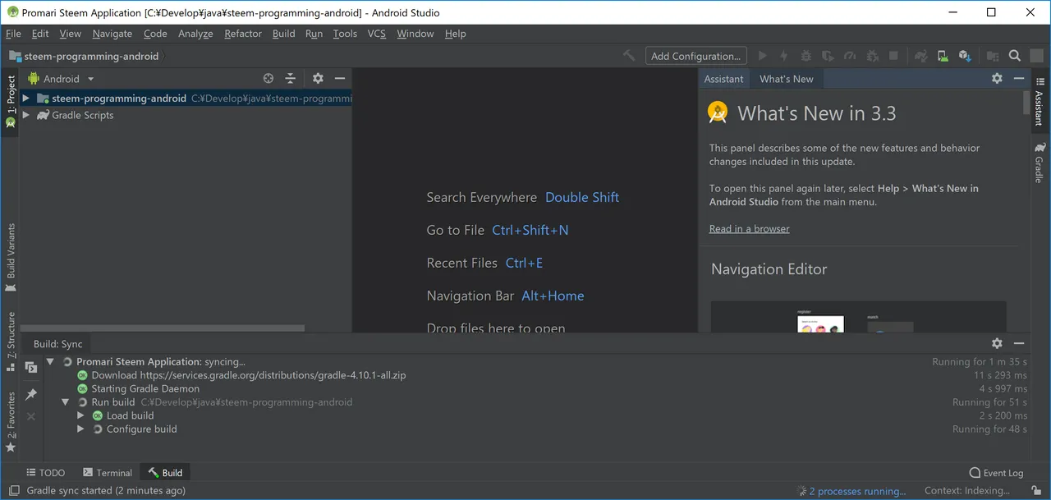The height and width of the screenshot is (500, 1051).
Task: Click Sync Project with Gradle Files icon
Action: pyautogui.click(x=921, y=56)
